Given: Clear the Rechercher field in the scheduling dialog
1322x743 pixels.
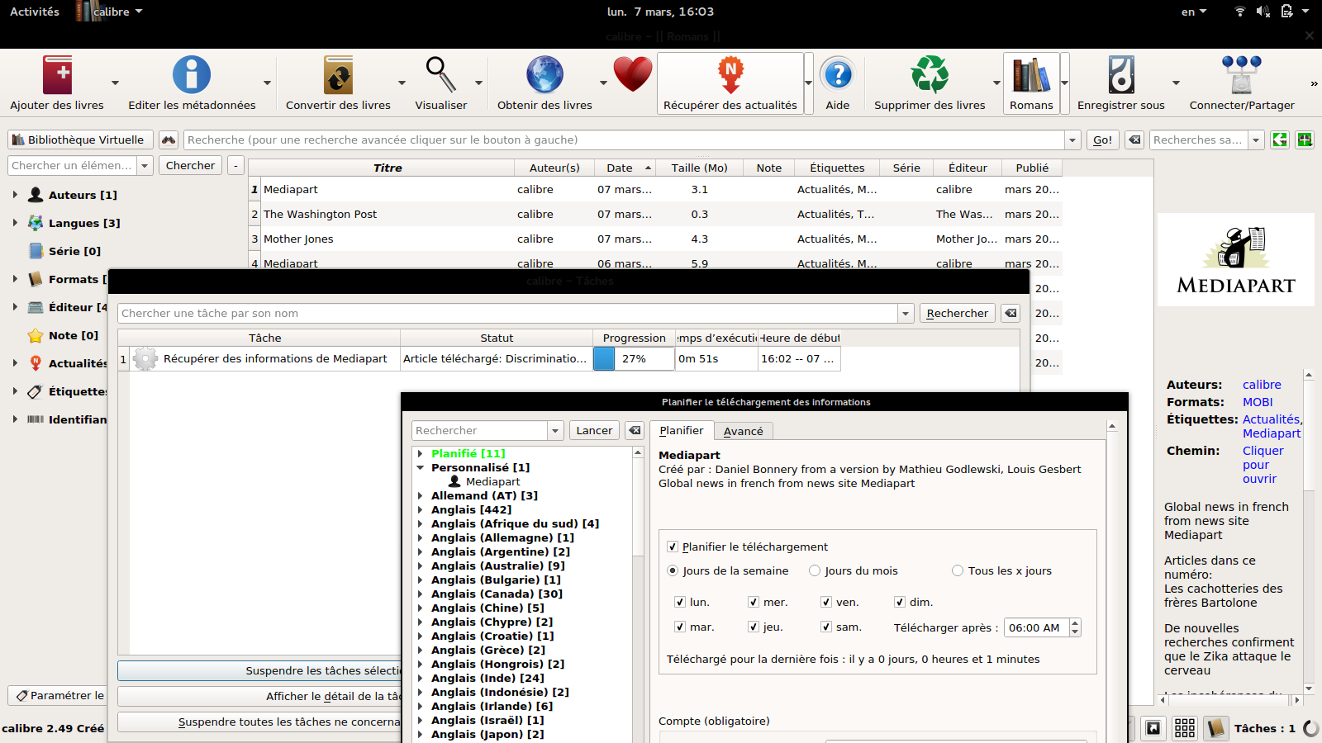Looking at the screenshot, I should pyautogui.click(x=635, y=431).
